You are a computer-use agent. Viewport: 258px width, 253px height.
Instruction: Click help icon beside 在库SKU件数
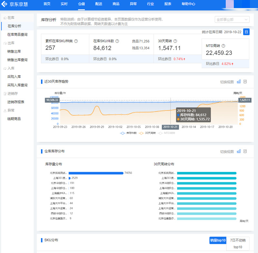pyautogui.click(x=117, y=41)
